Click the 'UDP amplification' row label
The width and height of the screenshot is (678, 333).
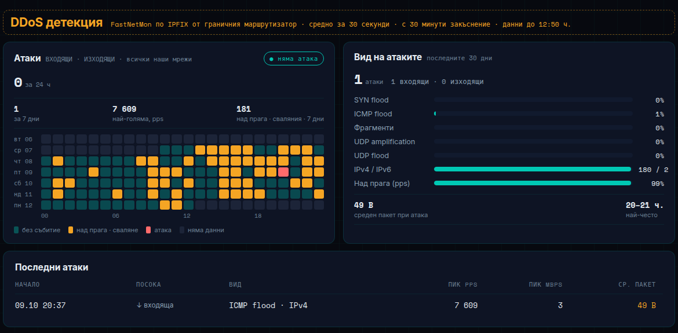(x=384, y=142)
